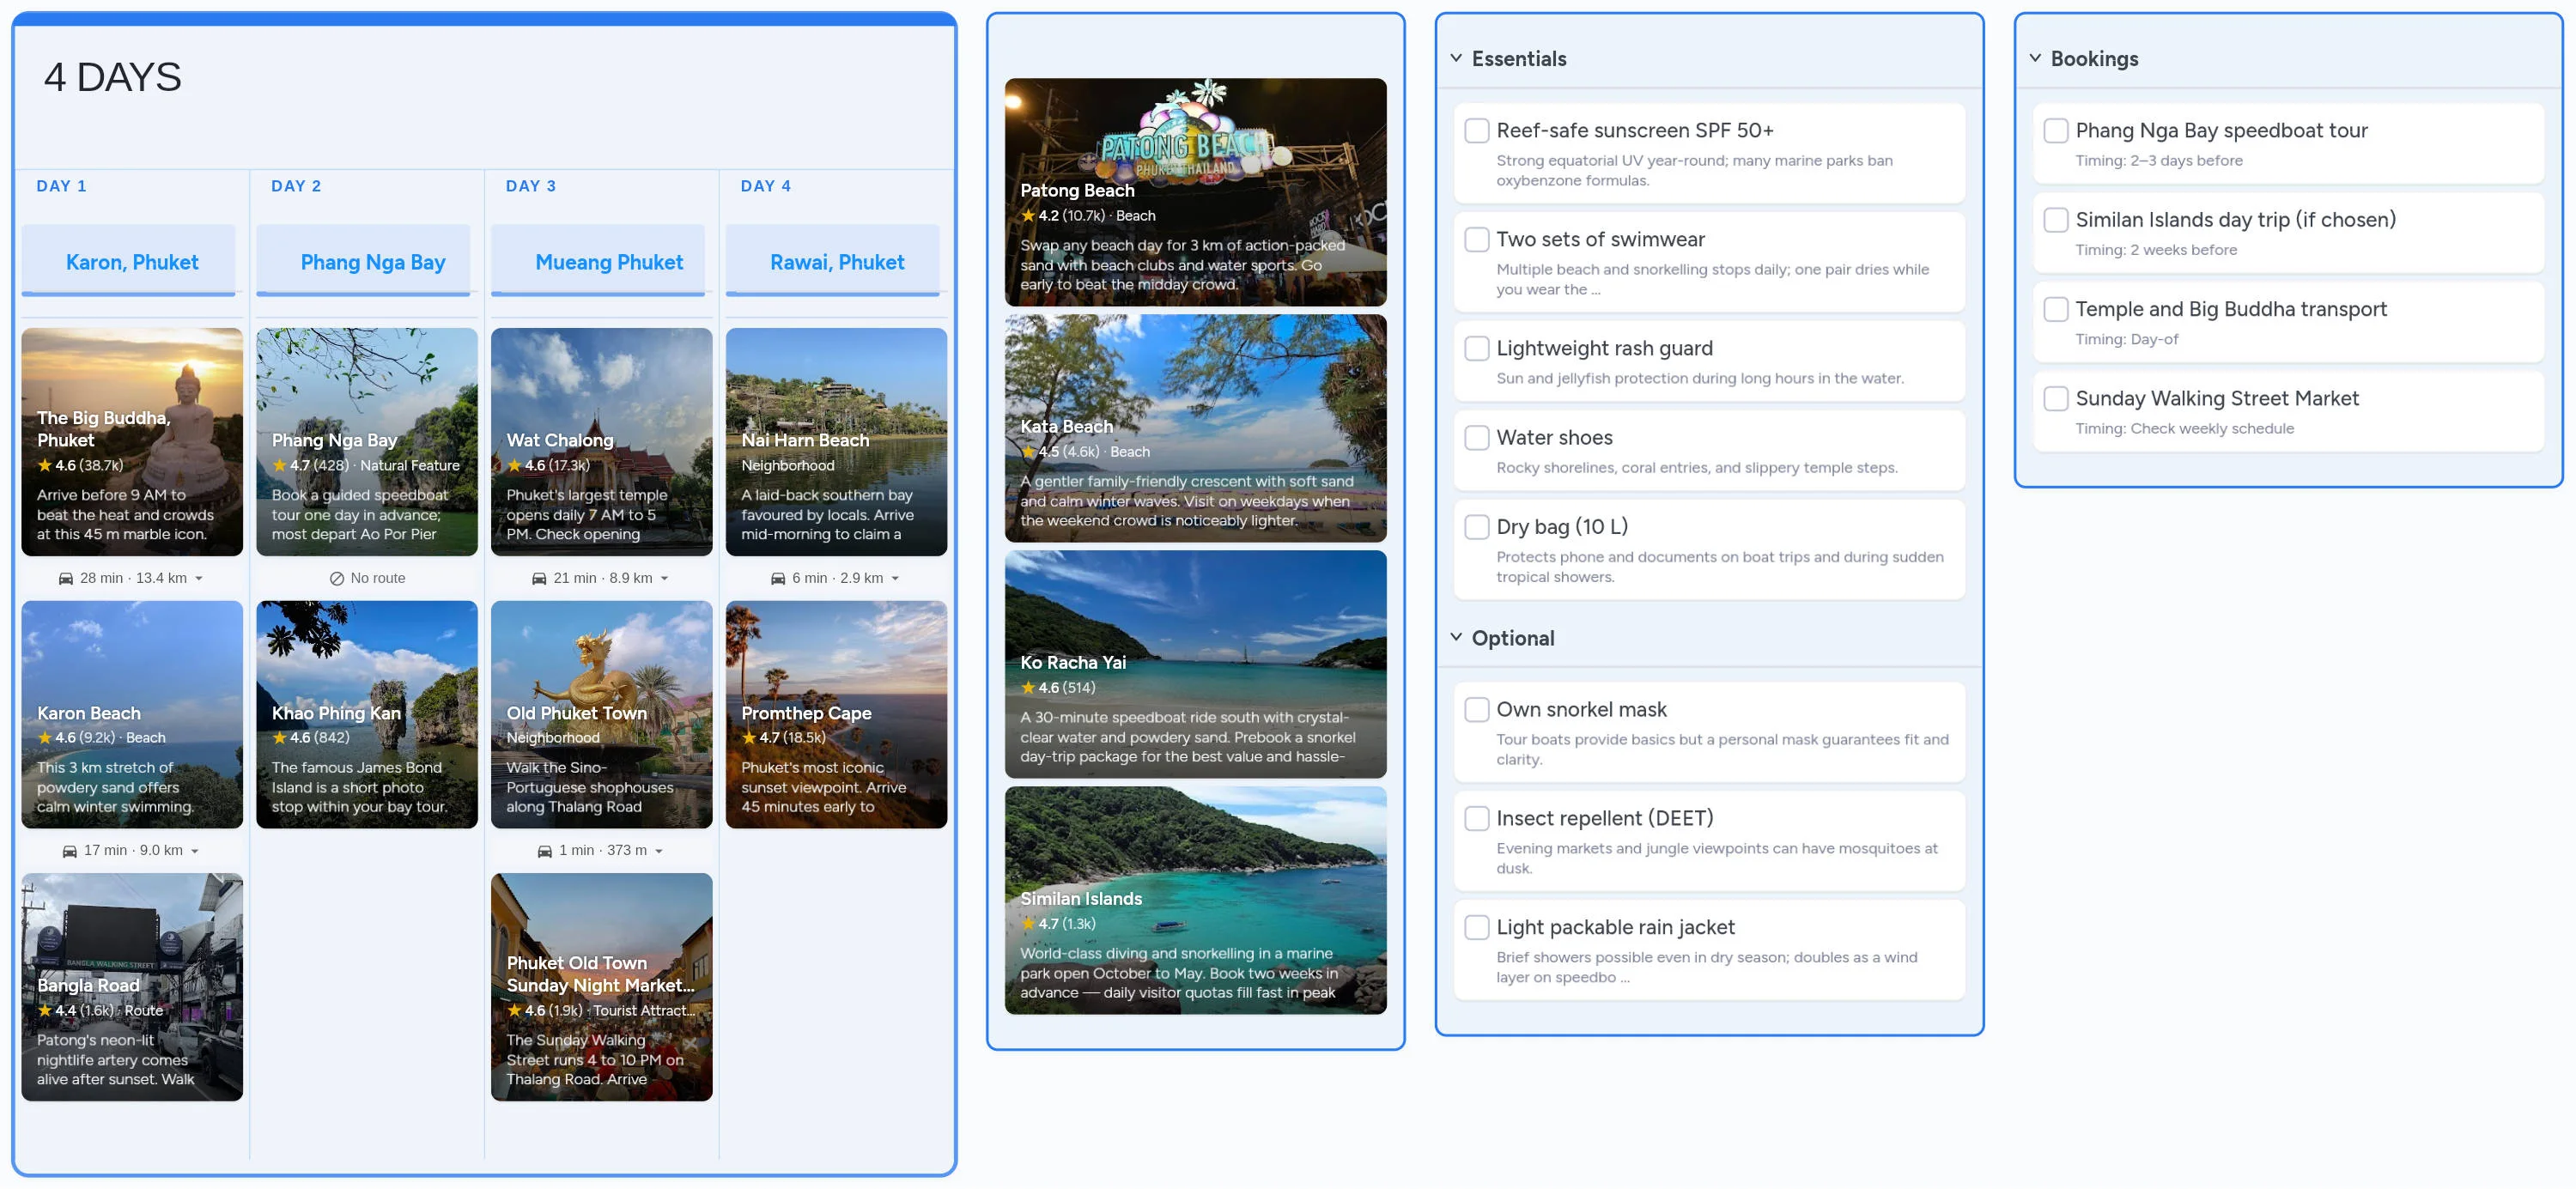
Task: Open the 6 min · 2.9 km route dropdown
Action: point(895,578)
